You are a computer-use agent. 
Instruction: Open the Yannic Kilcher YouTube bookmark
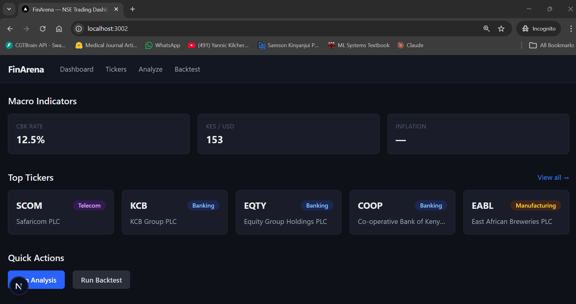click(219, 45)
